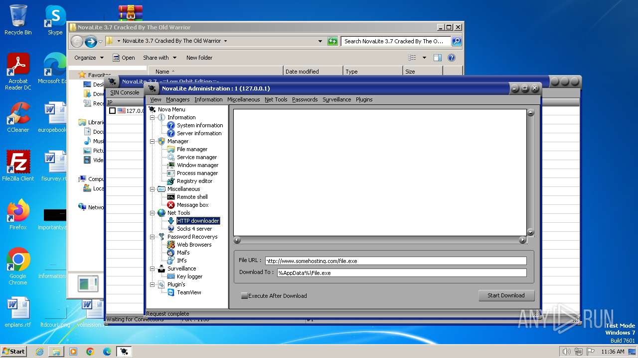Screen dimensions: 638x358
Task: Open FileZilla Client desktop shortcut
Action: 18,166
